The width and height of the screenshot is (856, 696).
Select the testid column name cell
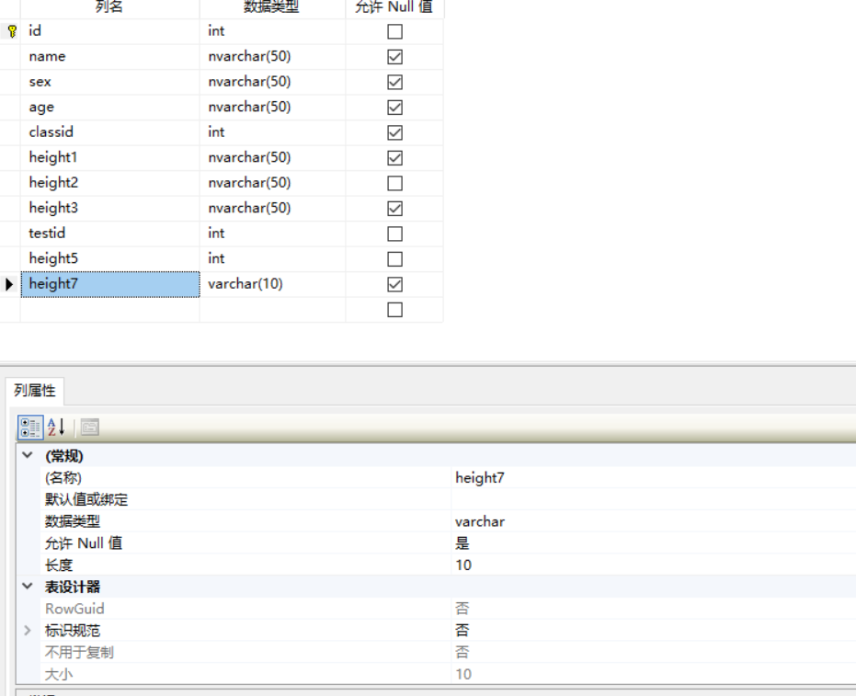[110, 234]
